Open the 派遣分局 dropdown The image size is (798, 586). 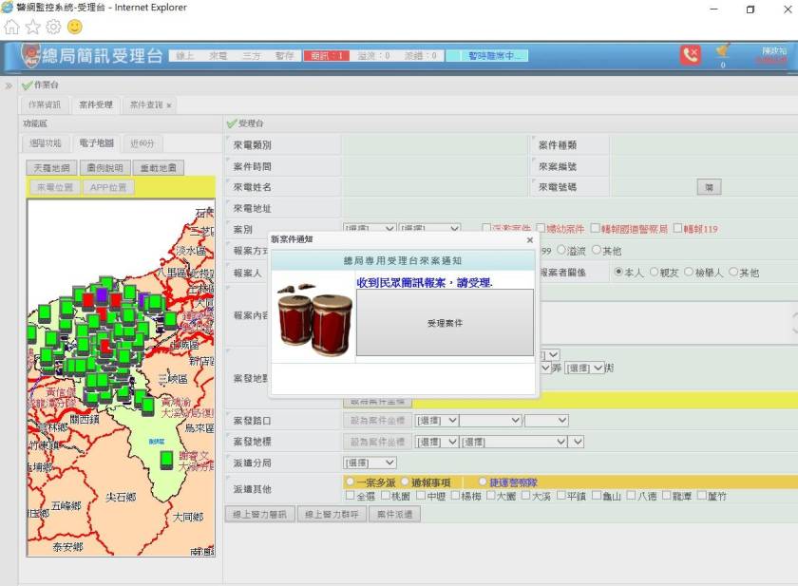(370, 463)
